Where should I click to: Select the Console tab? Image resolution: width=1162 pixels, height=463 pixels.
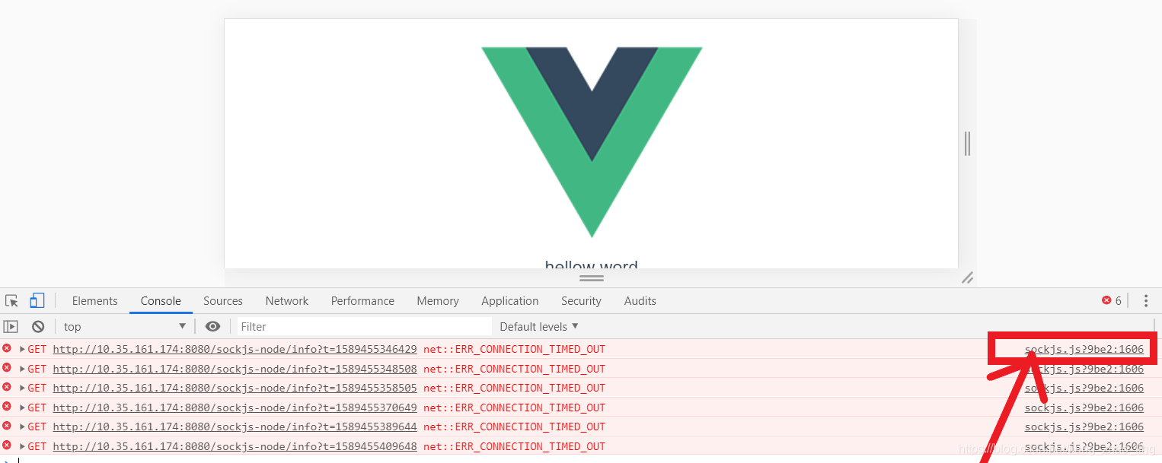(x=161, y=301)
